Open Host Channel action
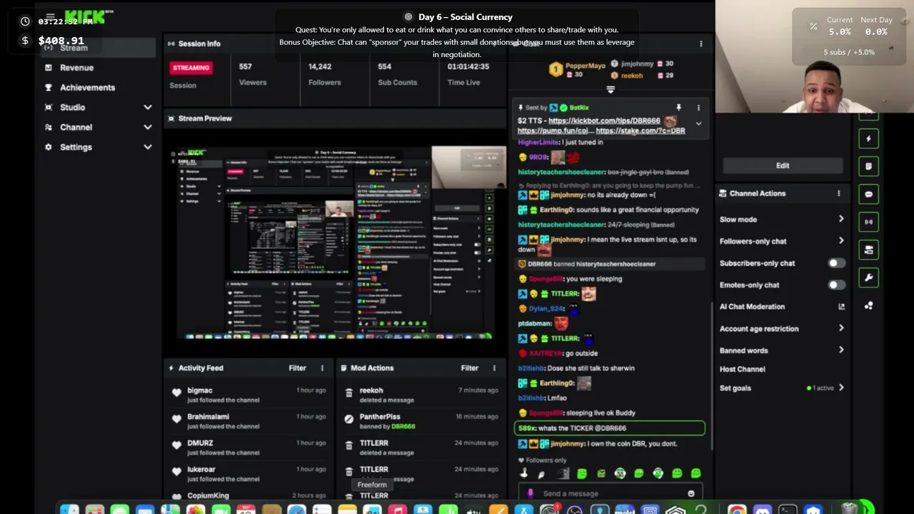The width and height of the screenshot is (914, 514). point(742,369)
